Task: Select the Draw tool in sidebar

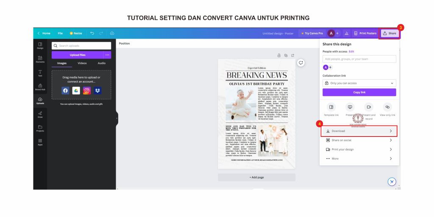Action: [x=40, y=114]
